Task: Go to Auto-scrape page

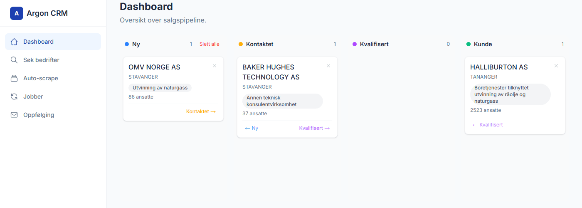Action: tap(53, 78)
